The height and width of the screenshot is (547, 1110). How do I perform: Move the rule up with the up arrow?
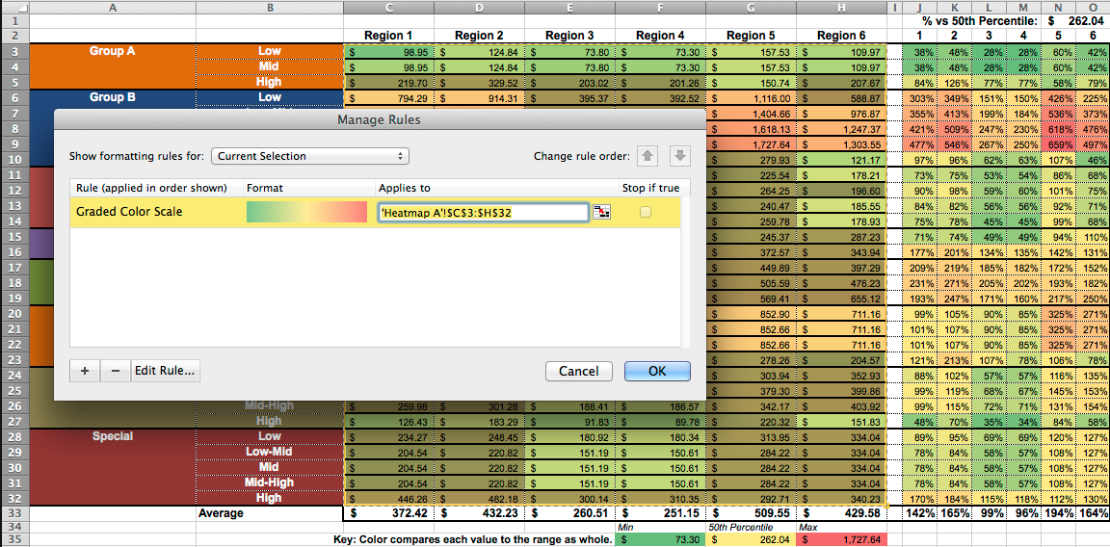pyautogui.click(x=648, y=156)
